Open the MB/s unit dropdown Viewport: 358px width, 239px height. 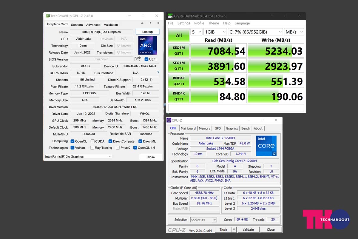(x=294, y=32)
